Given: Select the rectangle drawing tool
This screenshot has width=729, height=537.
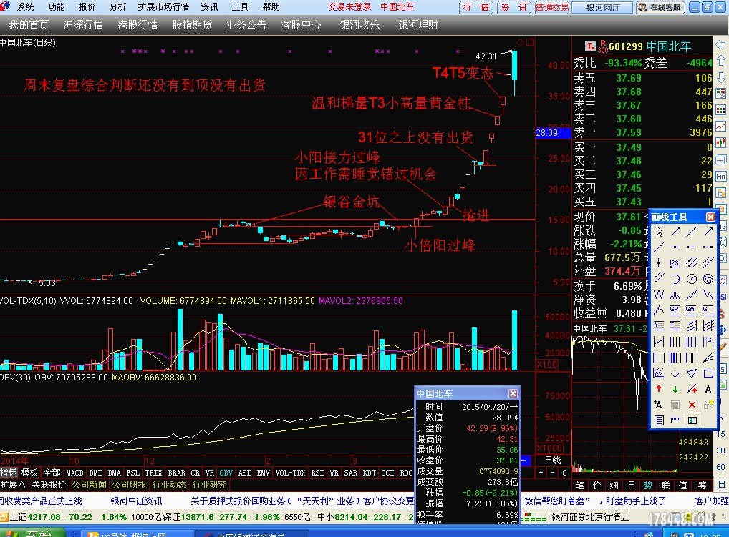Looking at the screenshot, I should pos(708,373).
